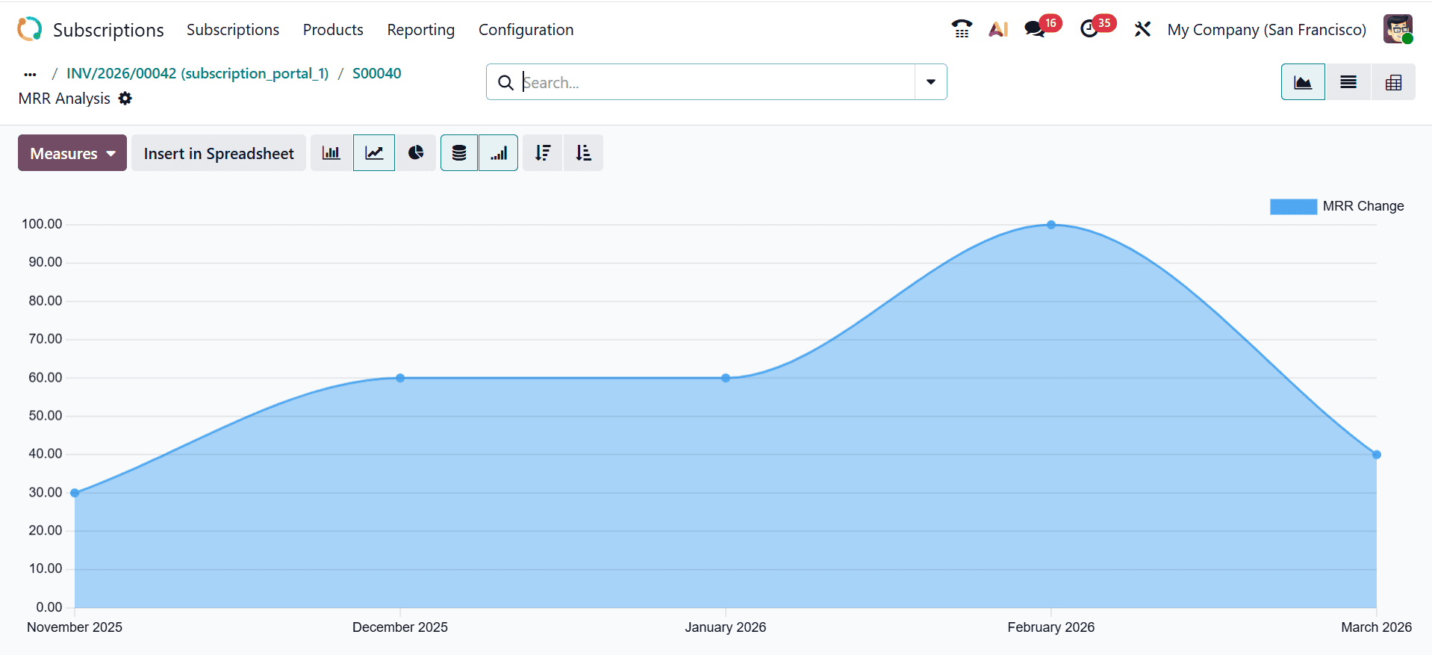This screenshot has width=1432, height=655.
Task: Click the MRR Change legend swatch
Action: coord(1293,207)
